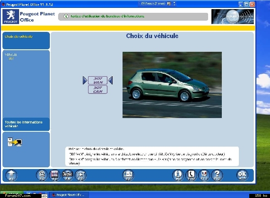This screenshot has width=270, height=198.
Task: Click the F11 toolbar button
Action: pyautogui.click(x=204, y=175)
